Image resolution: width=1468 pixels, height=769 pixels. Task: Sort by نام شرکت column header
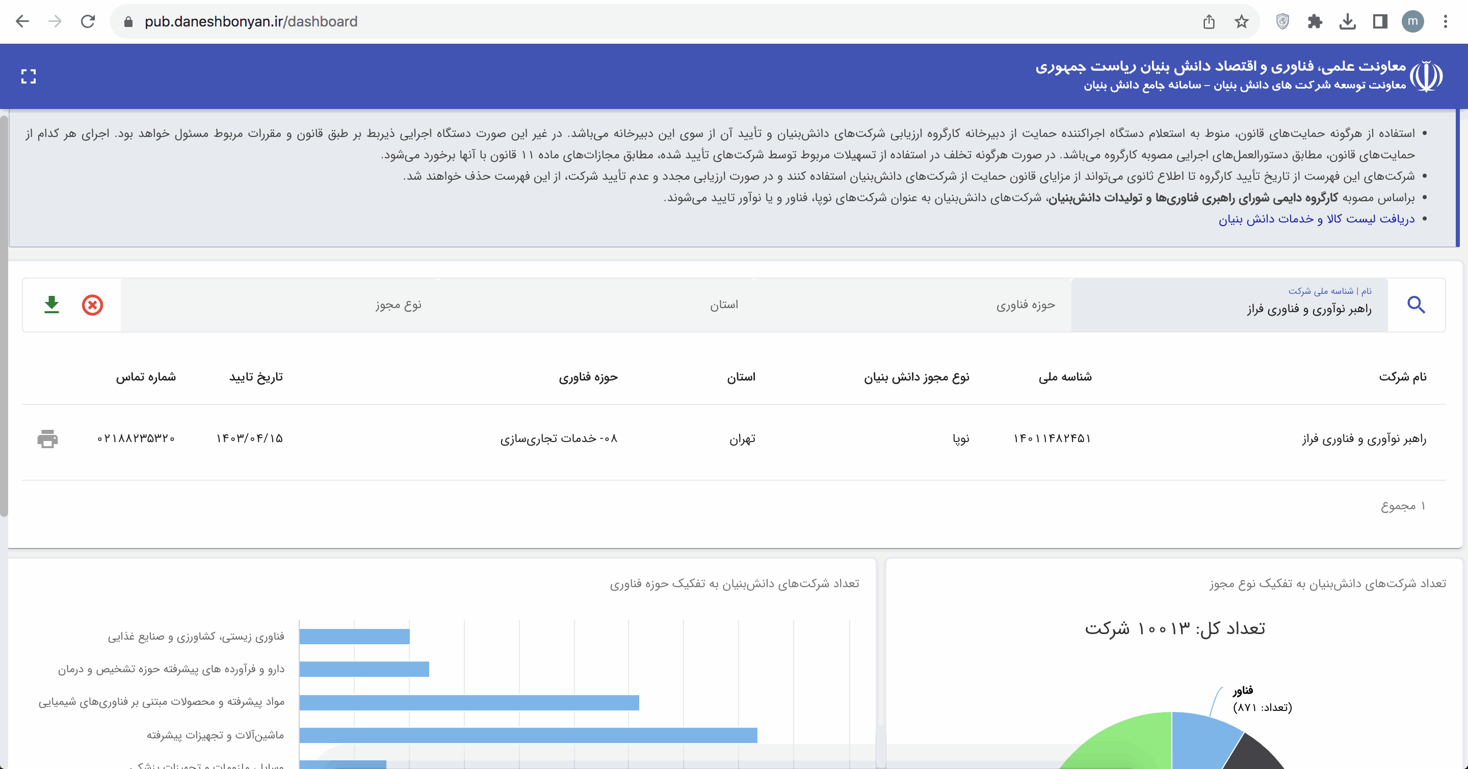point(1402,377)
